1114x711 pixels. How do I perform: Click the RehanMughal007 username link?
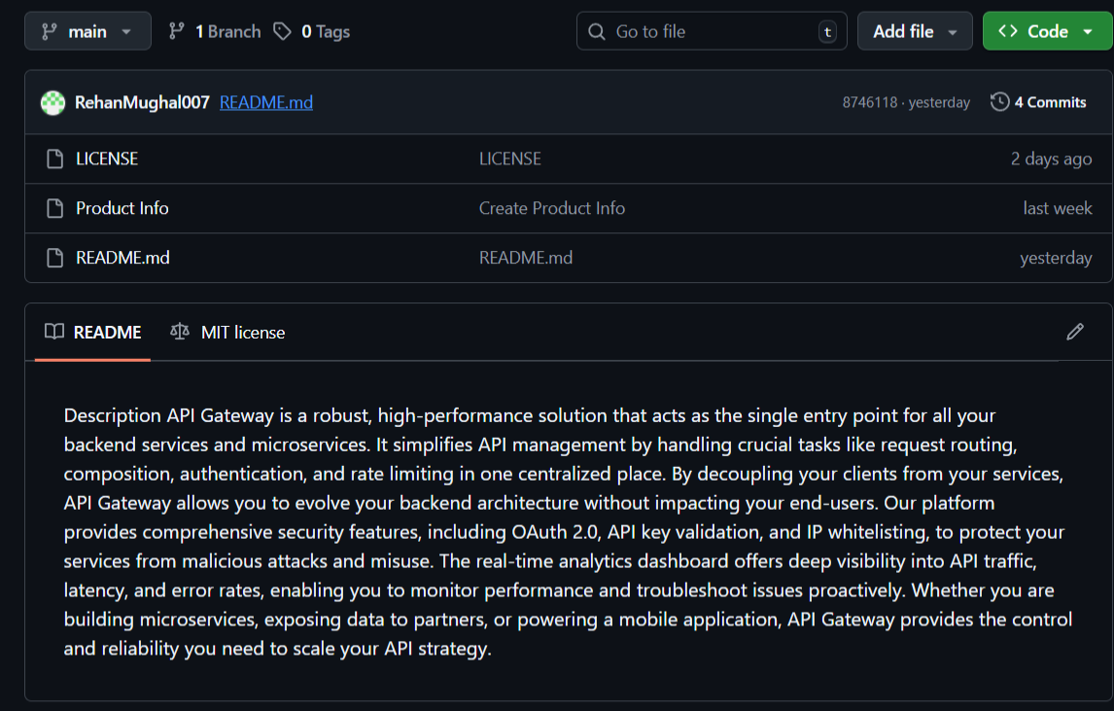tap(142, 102)
